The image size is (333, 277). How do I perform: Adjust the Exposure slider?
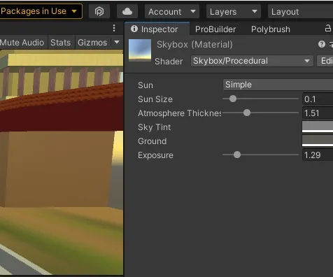(260, 155)
